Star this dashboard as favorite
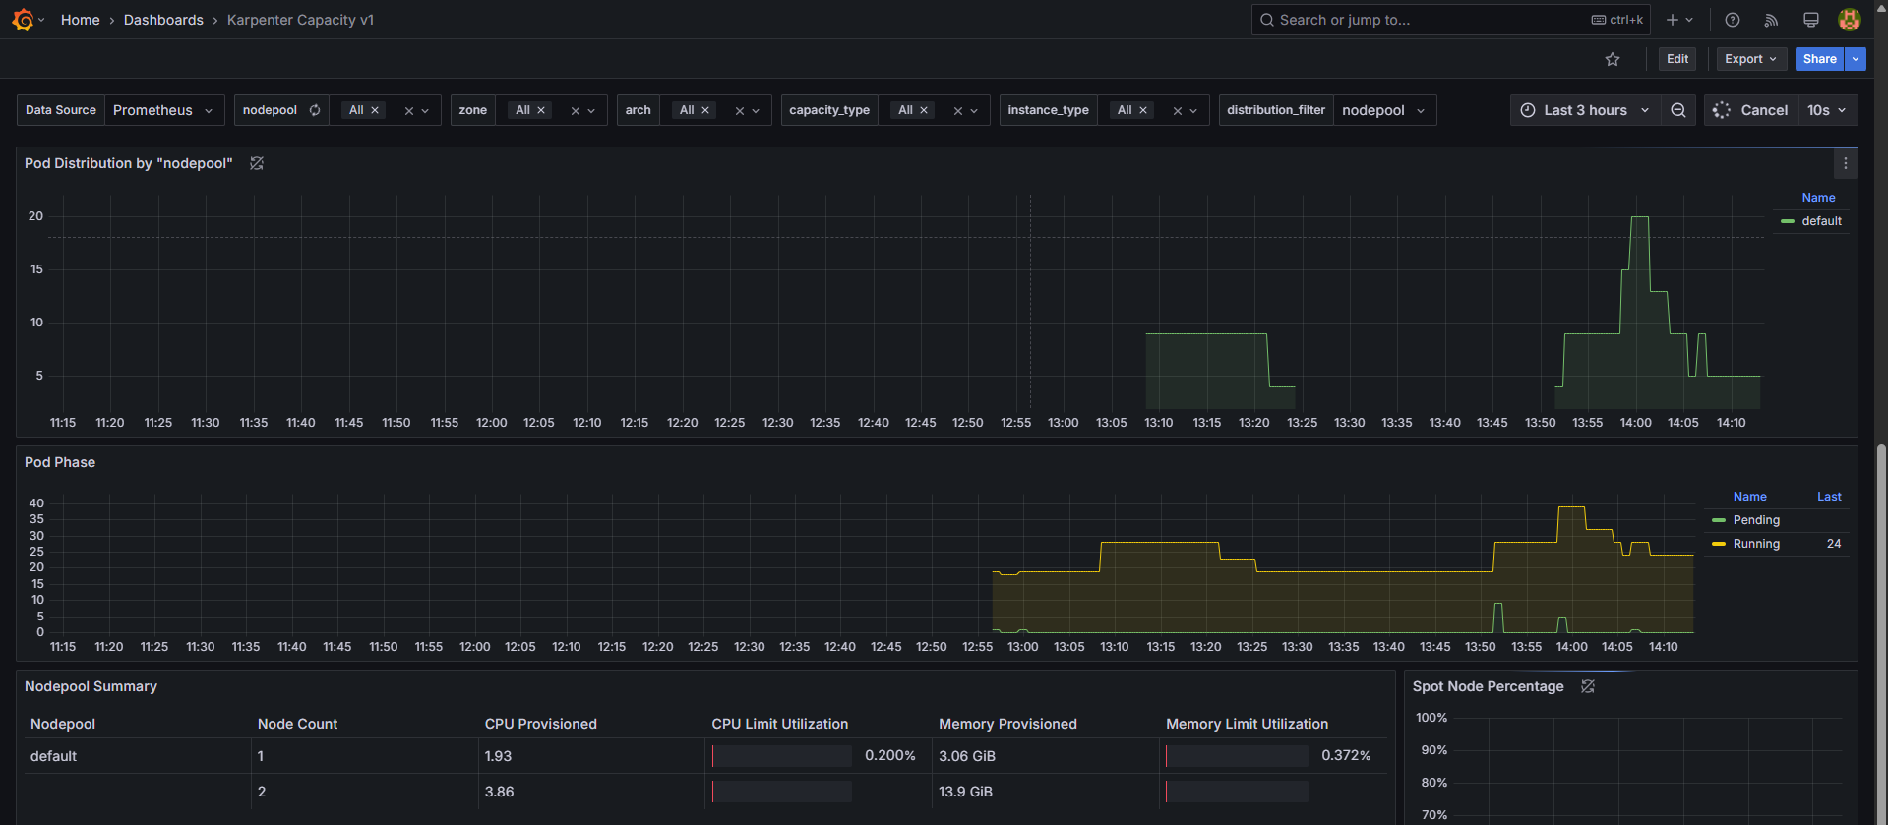Image resolution: width=1888 pixels, height=825 pixels. pyautogui.click(x=1613, y=59)
